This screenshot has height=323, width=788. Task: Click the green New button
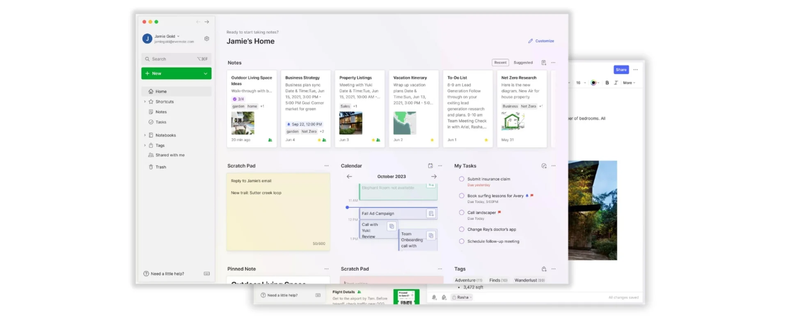tap(176, 73)
